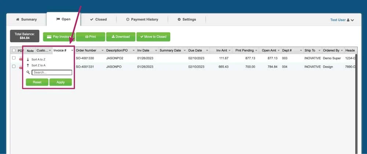Click the Dept 004 cell

pos(285,67)
